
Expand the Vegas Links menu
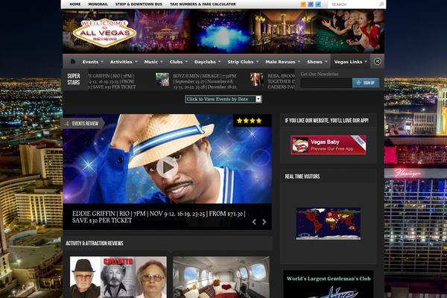(x=351, y=62)
